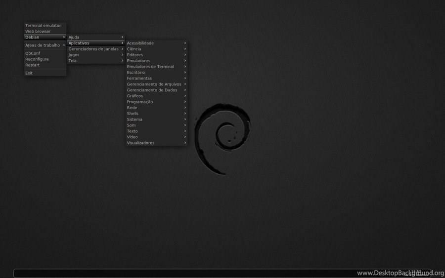Select Gerenciamento de Dados entry
445x278 pixels.
click(x=156, y=90)
